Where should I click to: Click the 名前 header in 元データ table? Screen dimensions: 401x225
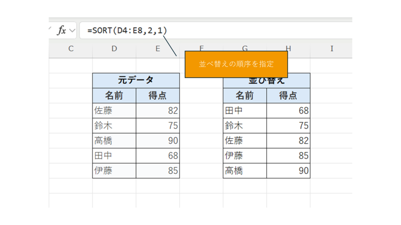pos(114,95)
